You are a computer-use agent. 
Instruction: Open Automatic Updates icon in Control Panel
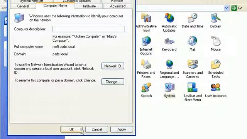pos(169,23)
